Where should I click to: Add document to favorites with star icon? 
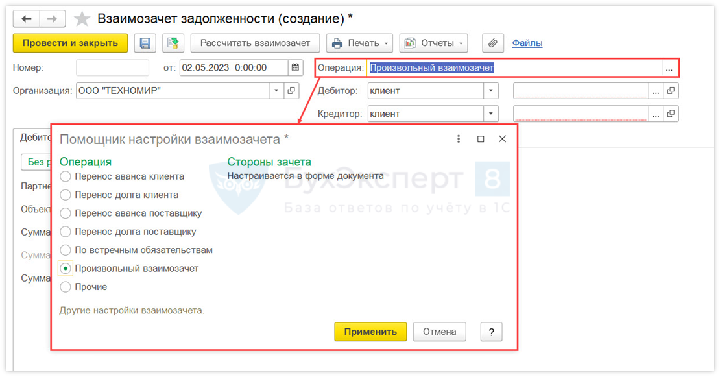[82, 19]
